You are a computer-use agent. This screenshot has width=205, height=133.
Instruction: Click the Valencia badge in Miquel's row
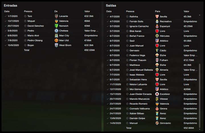click(x=56, y=21)
